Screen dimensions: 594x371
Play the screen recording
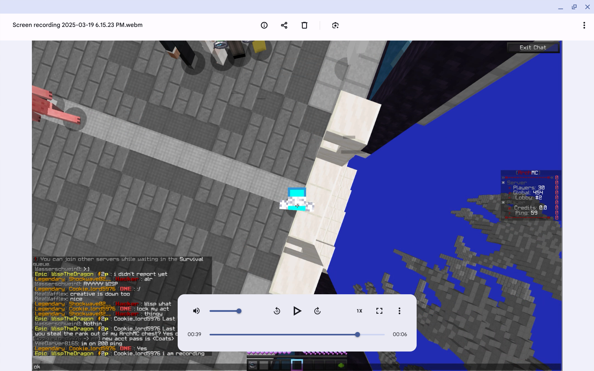[x=297, y=311]
